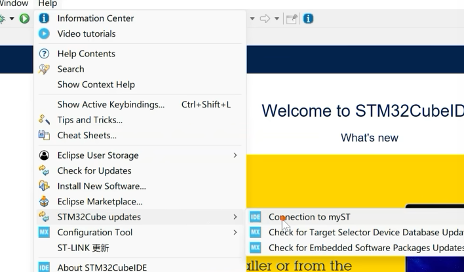Select Check for Updates

[140, 171]
